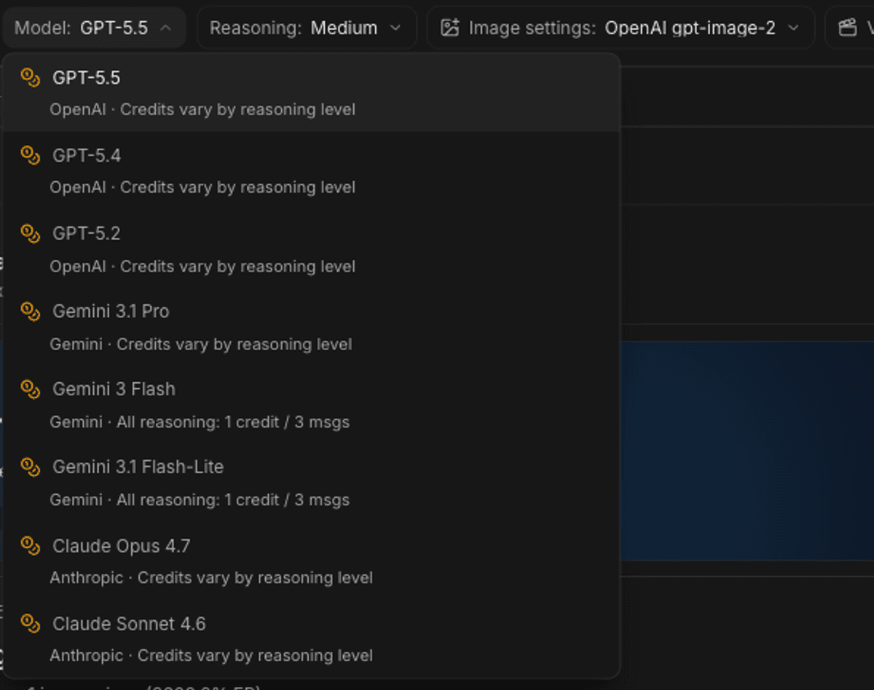
Task: Click the GPT-5.2 model entry
Action: pyautogui.click(x=311, y=249)
